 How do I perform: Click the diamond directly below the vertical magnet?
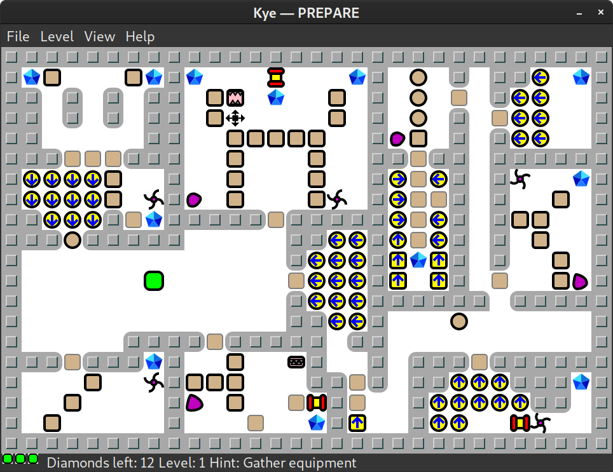tap(275, 98)
